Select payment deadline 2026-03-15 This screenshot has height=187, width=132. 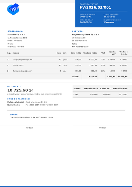click(109, 17)
